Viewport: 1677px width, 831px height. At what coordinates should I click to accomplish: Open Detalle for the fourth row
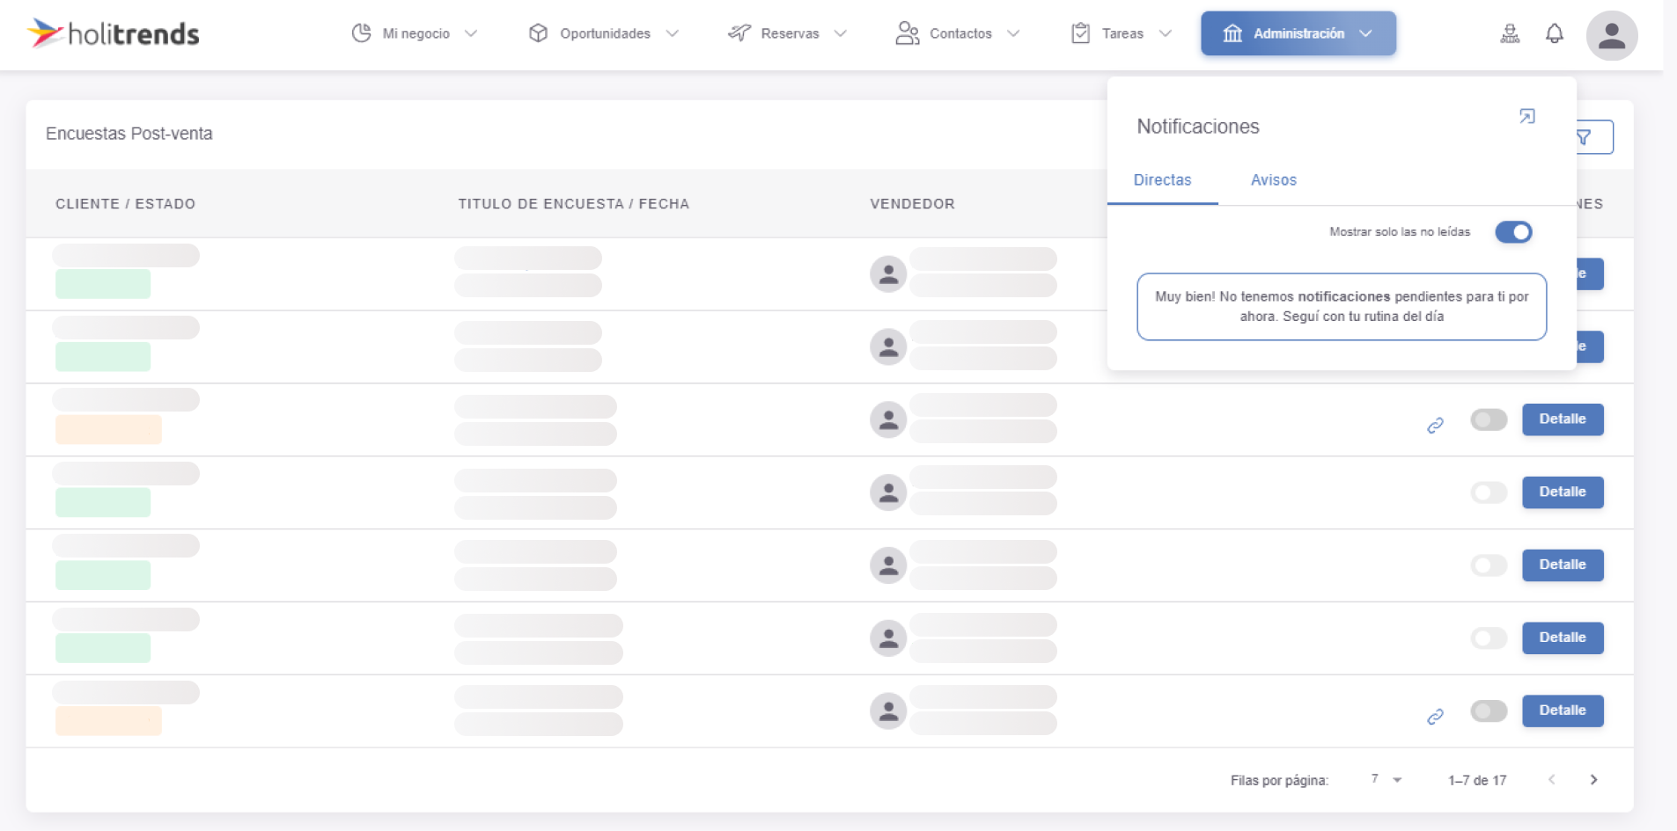1563,492
